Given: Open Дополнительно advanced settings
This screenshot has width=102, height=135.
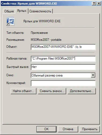Looking at the screenshot, I should pyautogui.click(x=82, y=91).
